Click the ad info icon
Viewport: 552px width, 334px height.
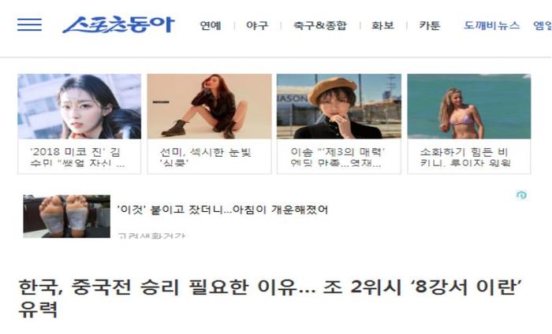click(521, 195)
